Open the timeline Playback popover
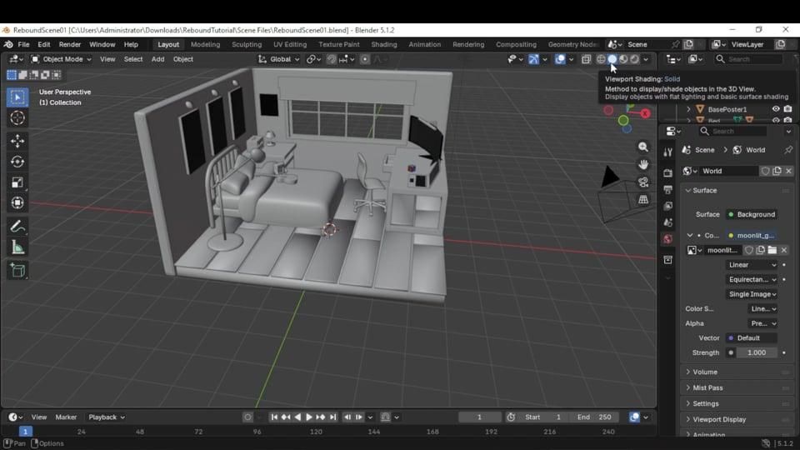The width and height of the screenshot is (800, 450). [x=107, y=417]
